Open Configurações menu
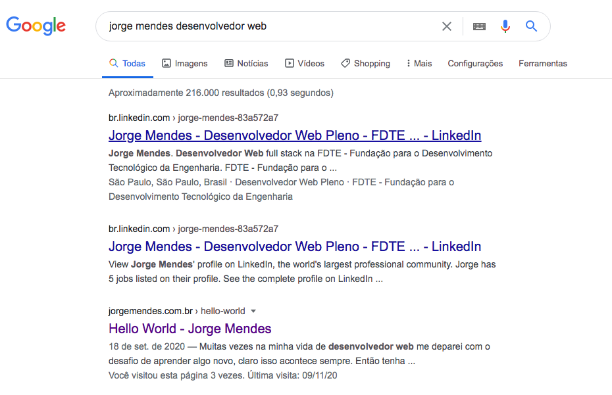 pos(475,63)
